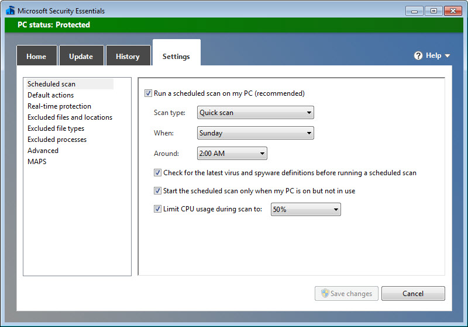
Task: Expand the Help menu arrow
Action: point(447,55)
